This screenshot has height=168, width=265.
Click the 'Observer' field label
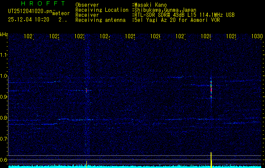coord(87,5)
